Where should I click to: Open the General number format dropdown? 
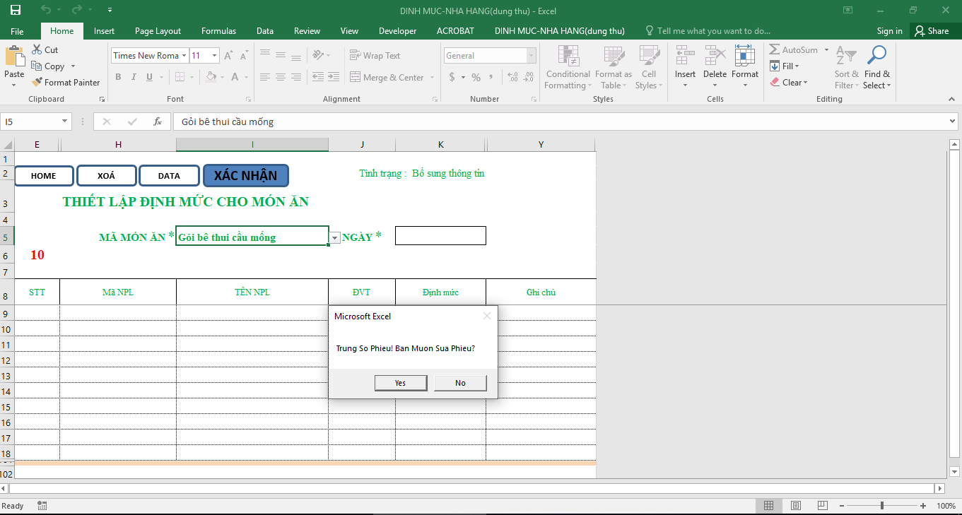(531, 56)
